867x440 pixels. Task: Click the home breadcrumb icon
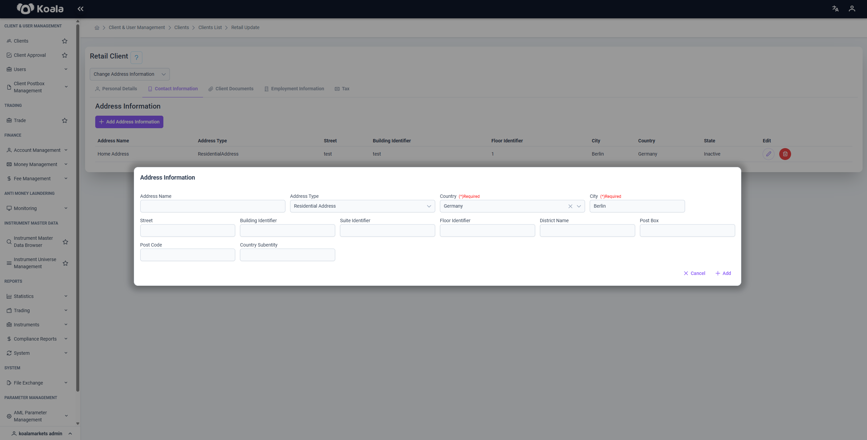click(x=97, y=28)
